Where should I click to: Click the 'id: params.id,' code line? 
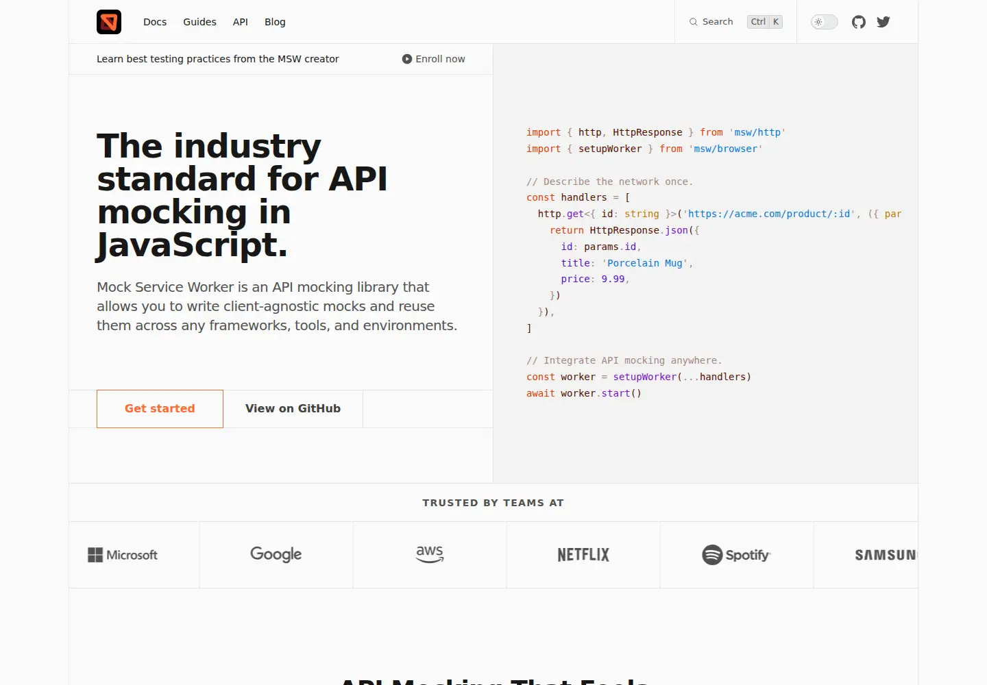601,247
